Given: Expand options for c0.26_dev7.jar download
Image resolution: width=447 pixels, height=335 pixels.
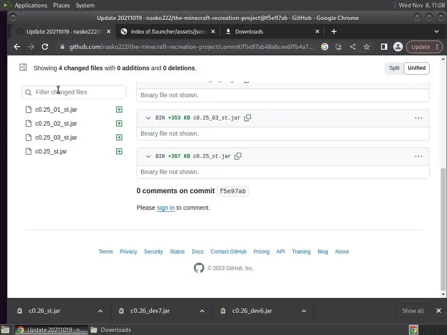Looking at the screenshot, I should coord(202,311).
